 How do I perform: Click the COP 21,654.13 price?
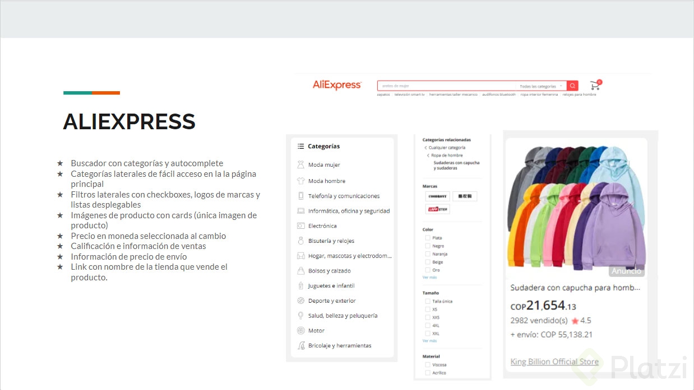pyautogui.click(x=543, y=306)
